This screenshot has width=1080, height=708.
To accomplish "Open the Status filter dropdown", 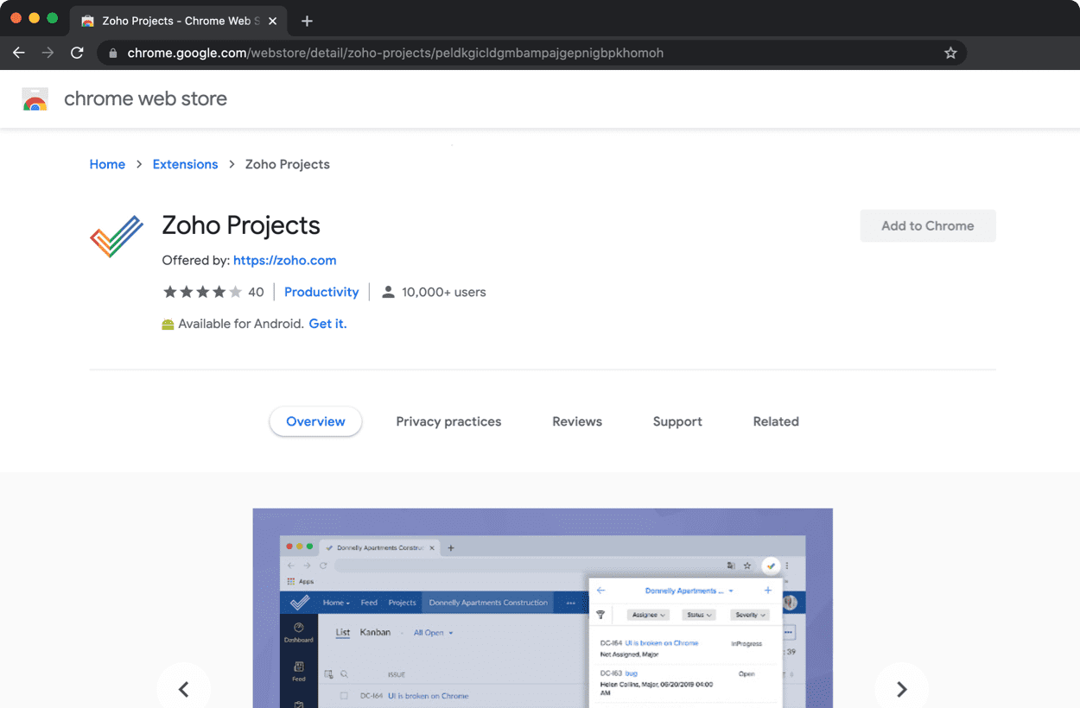I will pos(700,614).
